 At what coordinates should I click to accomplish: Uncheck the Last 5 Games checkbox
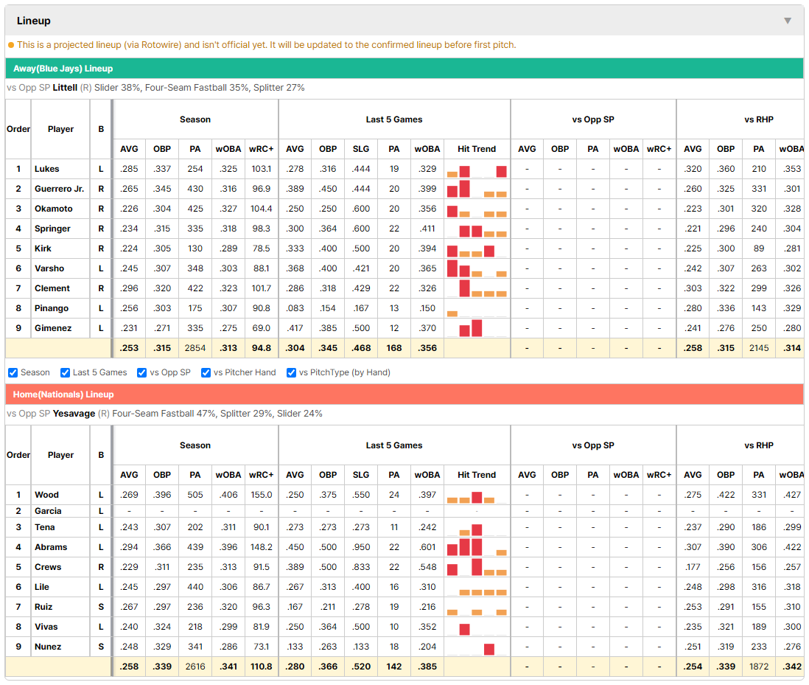point(65,372)
